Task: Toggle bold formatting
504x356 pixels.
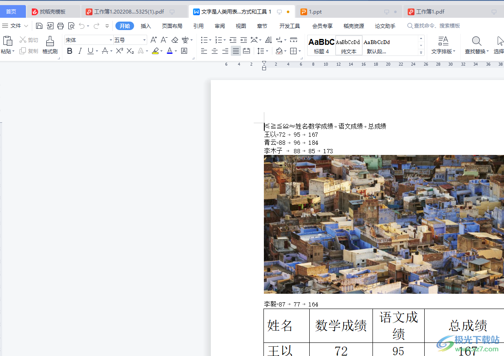Action: tap(70, 51)
